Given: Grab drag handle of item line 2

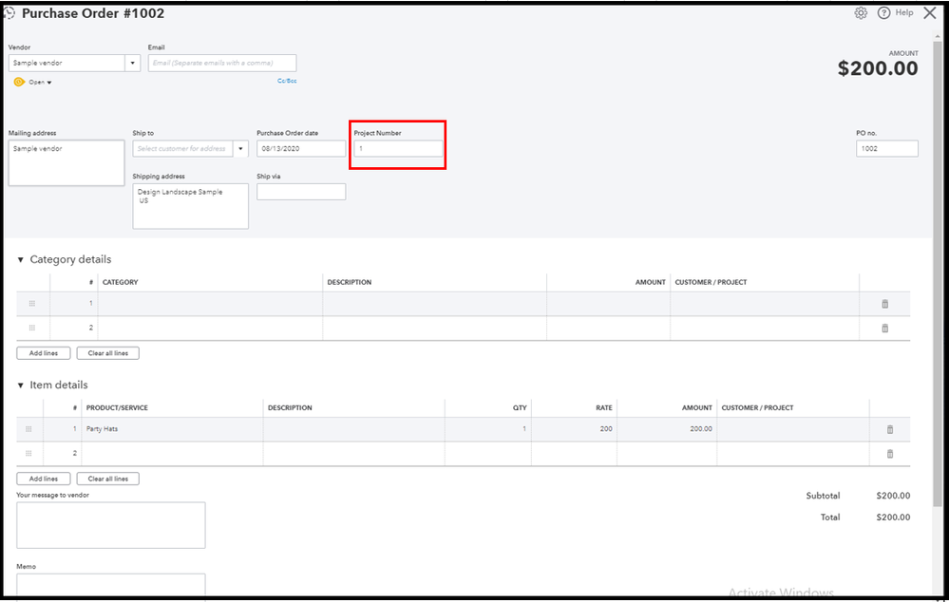Looking at the screenshot, I should click(x=28, y=453).
